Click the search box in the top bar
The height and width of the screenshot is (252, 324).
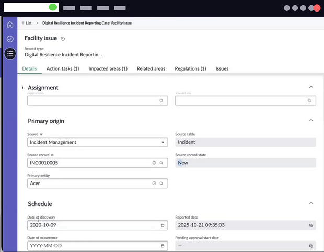pos(31,7)
